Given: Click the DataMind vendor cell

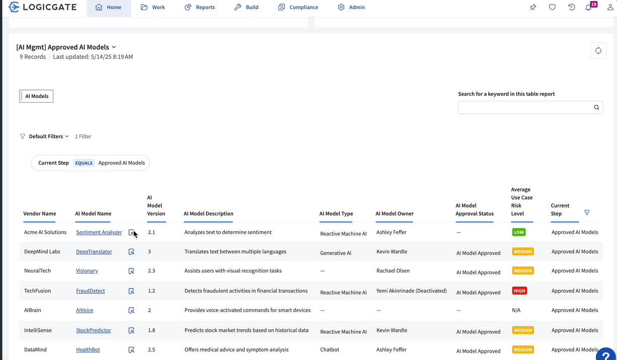Looking at the screenshot, I should pyautogui.click(x=35, y=349).
